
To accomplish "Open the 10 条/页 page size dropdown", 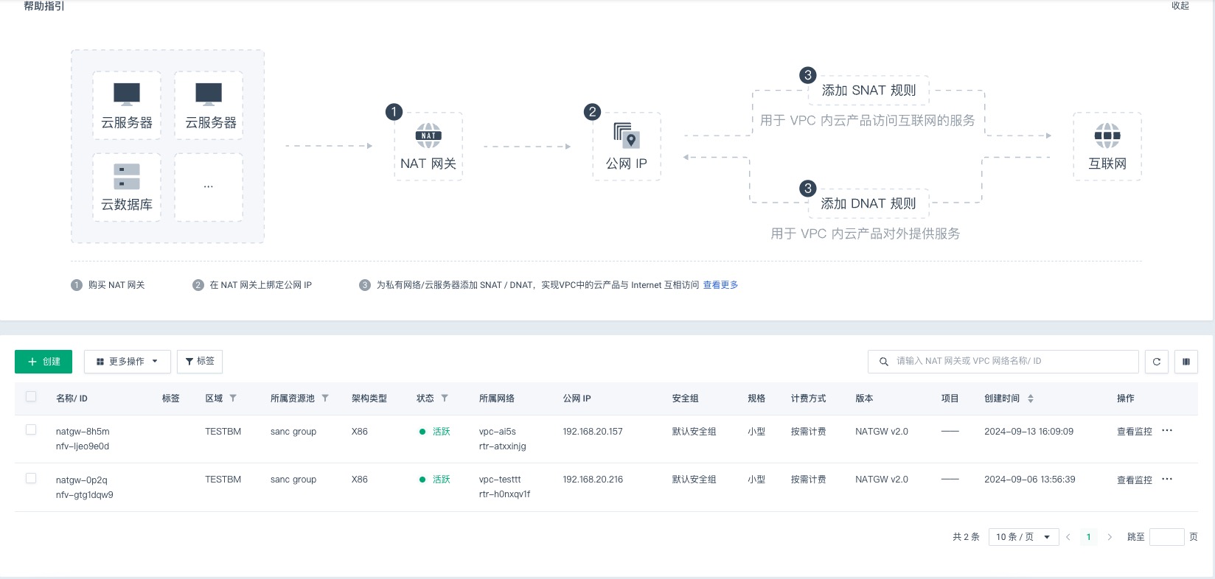I will tap(1023, 537).
